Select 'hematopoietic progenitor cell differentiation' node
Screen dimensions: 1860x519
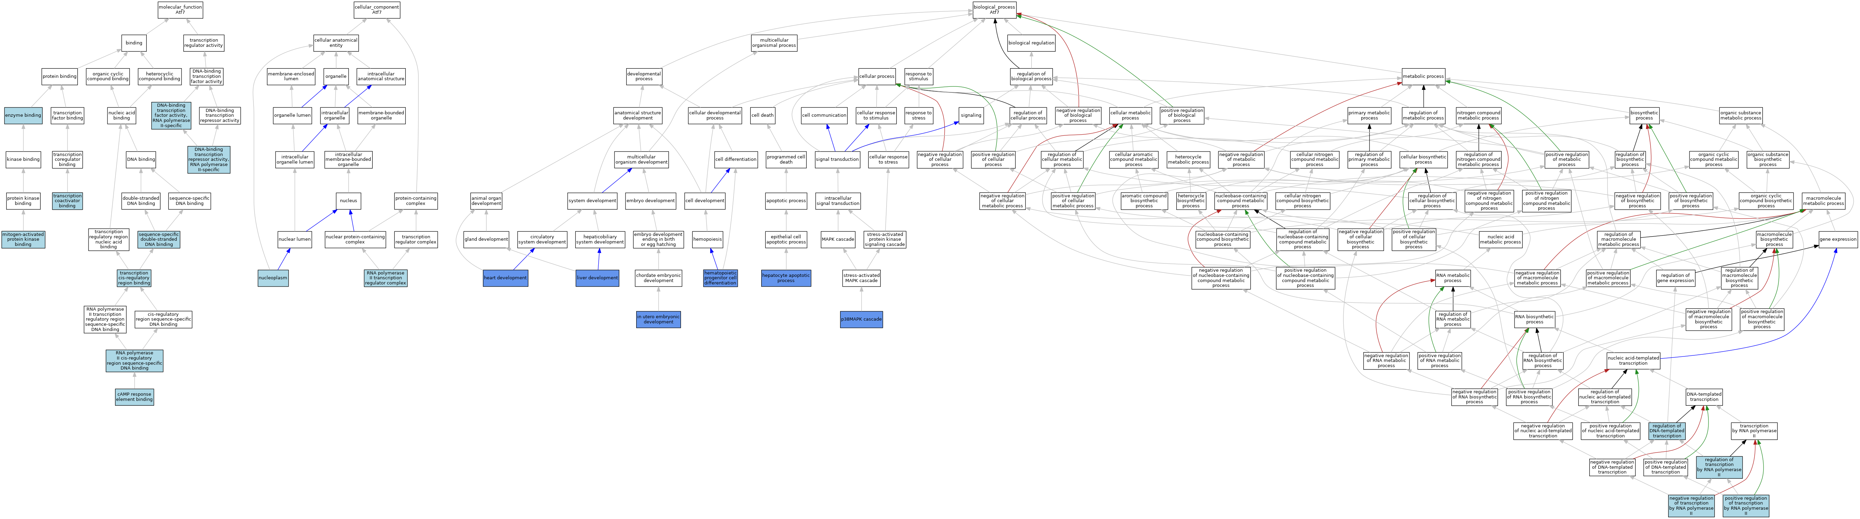[x=721, y=278]
